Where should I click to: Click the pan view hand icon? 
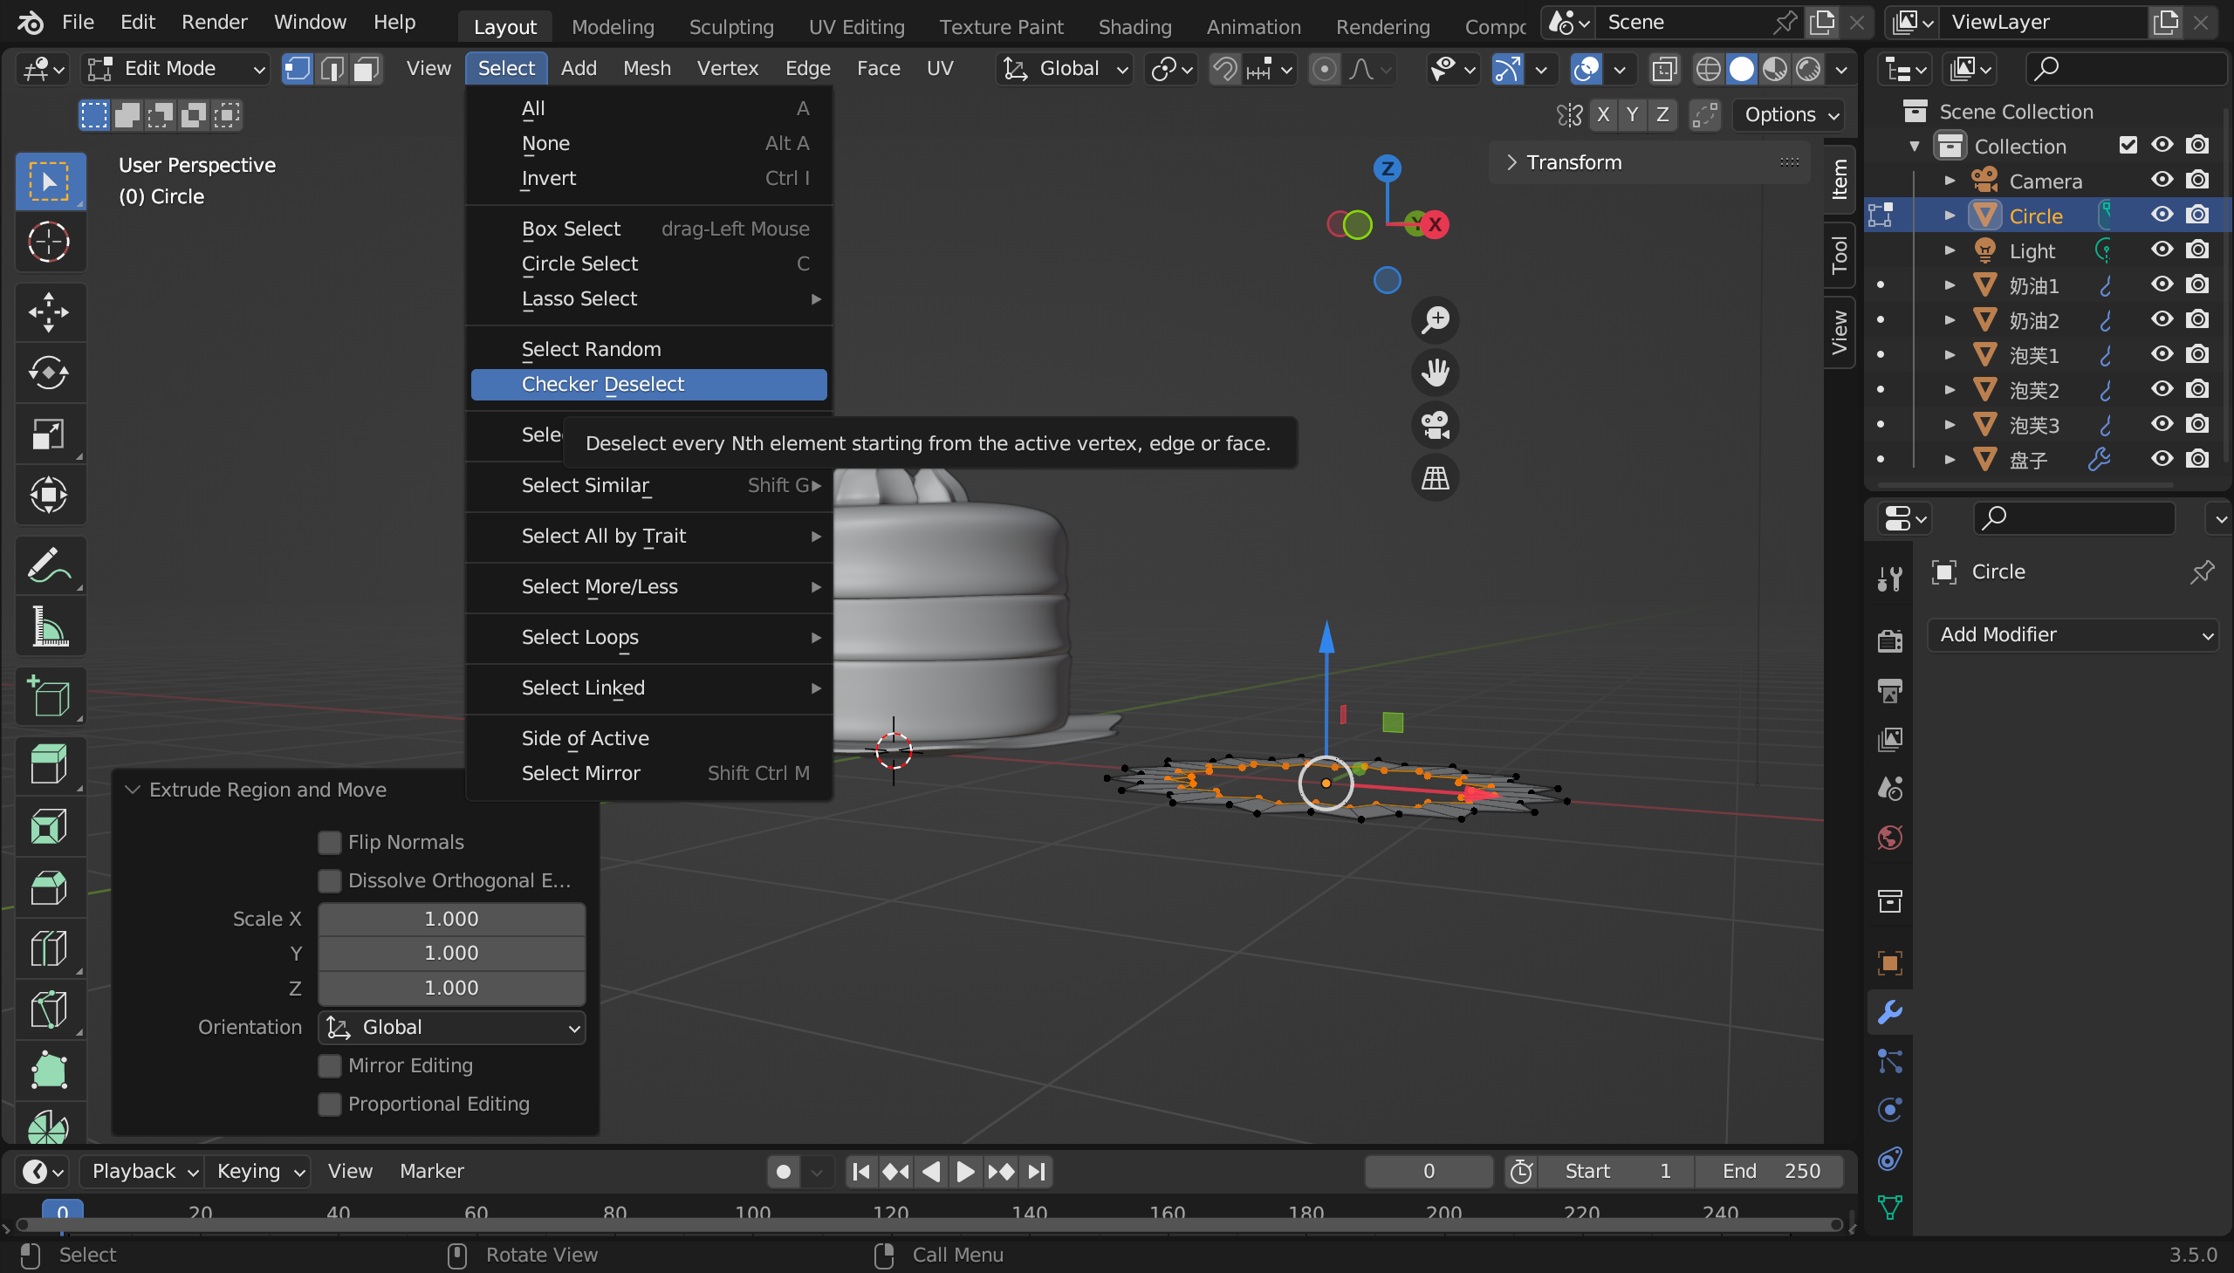(1436, 373)
